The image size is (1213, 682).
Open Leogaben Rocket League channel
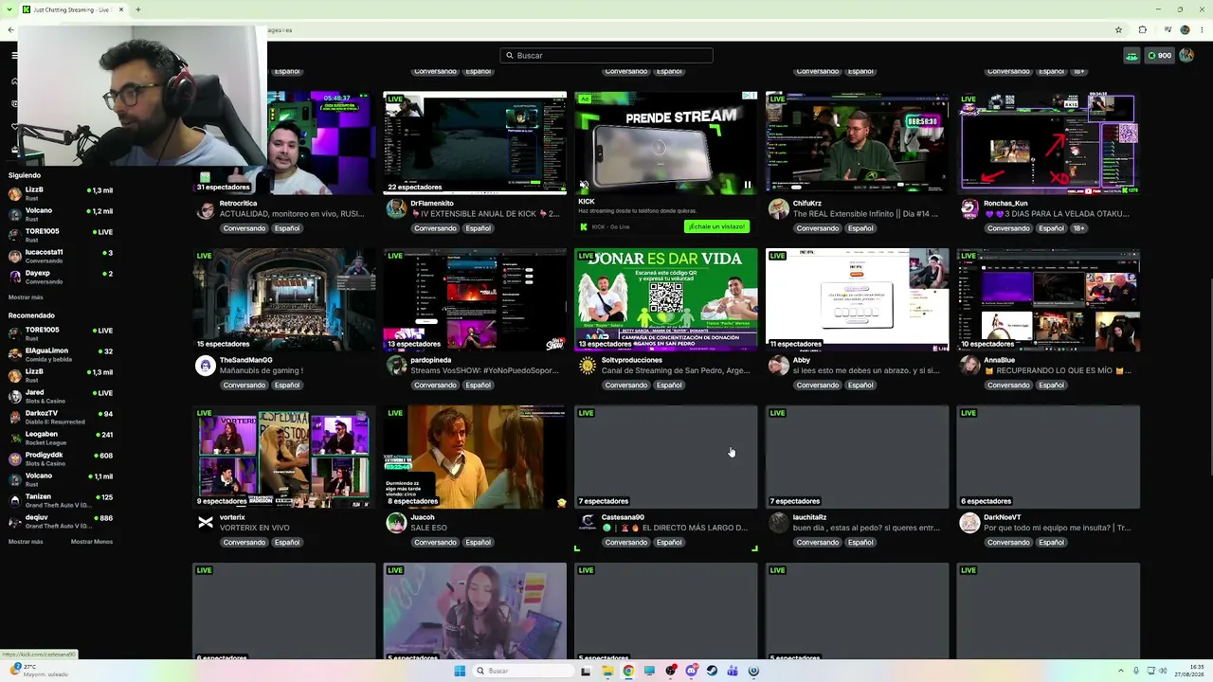pos(61,438)
